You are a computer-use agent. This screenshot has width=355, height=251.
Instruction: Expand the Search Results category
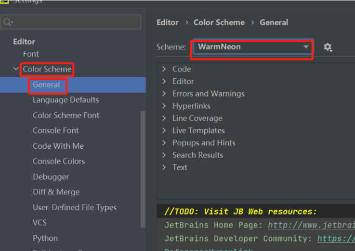(x=164, y=155)
